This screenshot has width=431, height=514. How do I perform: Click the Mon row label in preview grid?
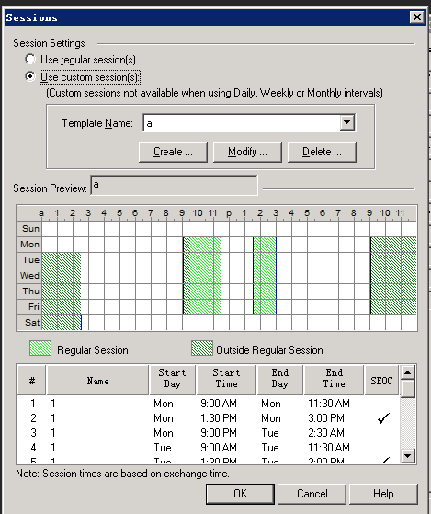[29, 245]
